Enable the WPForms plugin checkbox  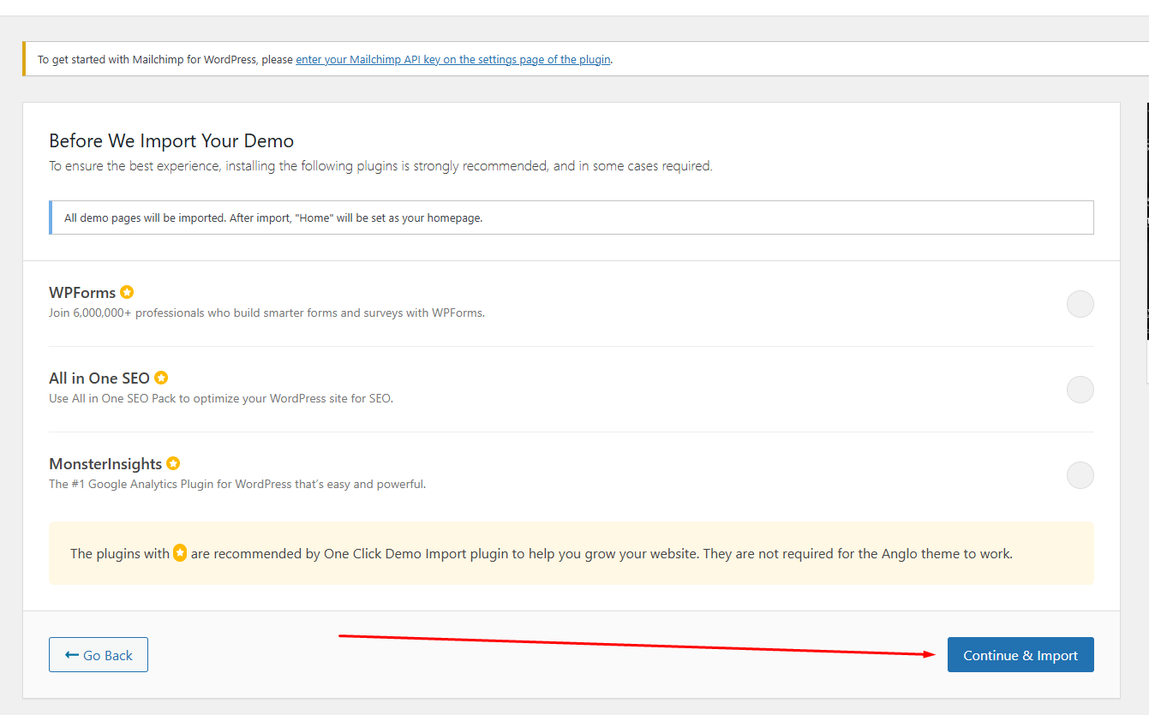click(1080, 304)
